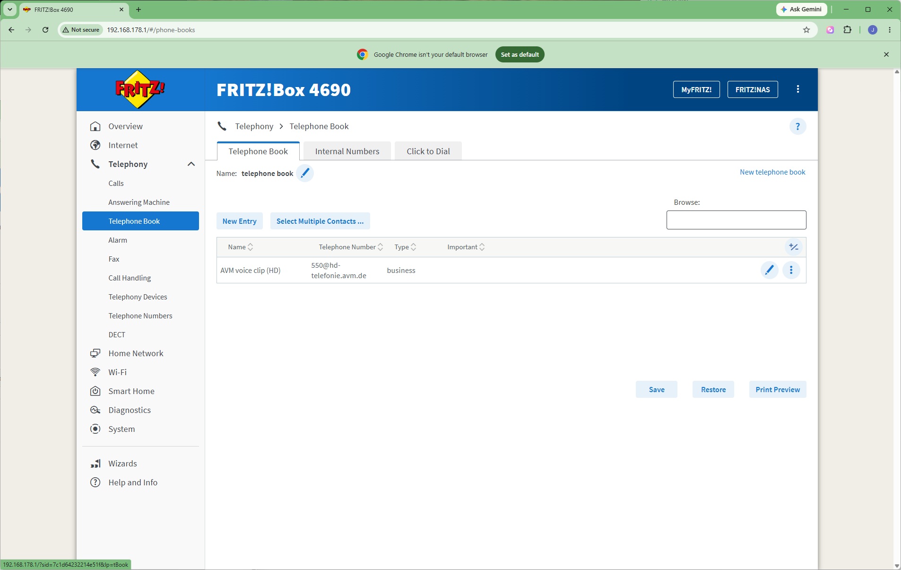Screen dimensions: 901x570
Task: Open the FRITZ!Box header kebab menu
Action: (798, 89)
